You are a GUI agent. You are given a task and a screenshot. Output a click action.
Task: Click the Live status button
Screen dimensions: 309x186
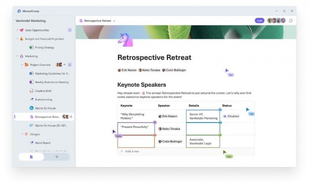tap(260, 21)
